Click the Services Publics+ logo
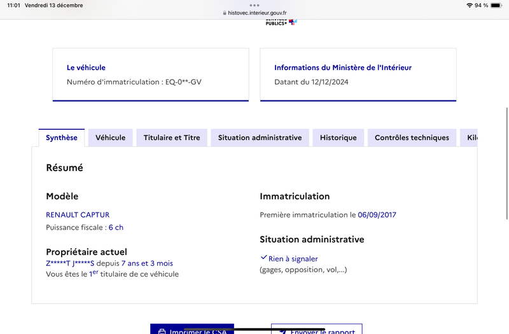The image size is (509, 334). pyautogui.click(x=281, y=22)
